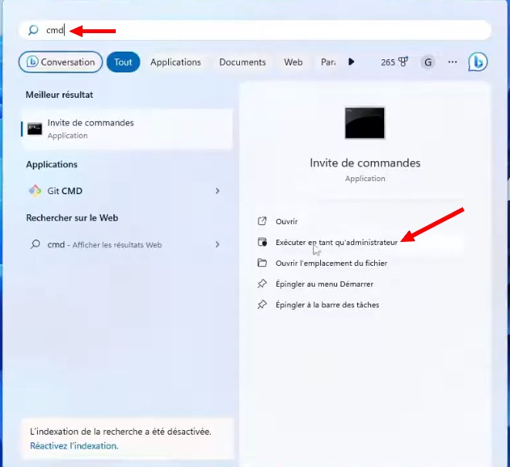Viewport: 510px width, 467px height.
Task: Click the large Command Prompt icon in preview
Action: coord(365,123)
